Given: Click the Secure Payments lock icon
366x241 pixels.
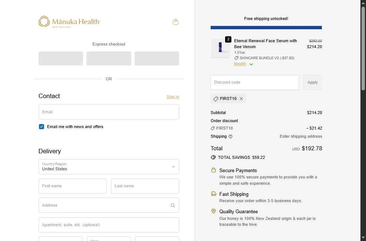Looking at the screenshot, I should coord(213,170).
